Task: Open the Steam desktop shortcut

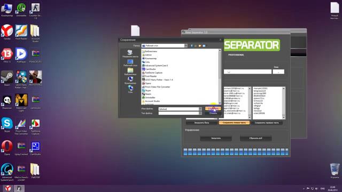Action: click(x=7, y=78)
